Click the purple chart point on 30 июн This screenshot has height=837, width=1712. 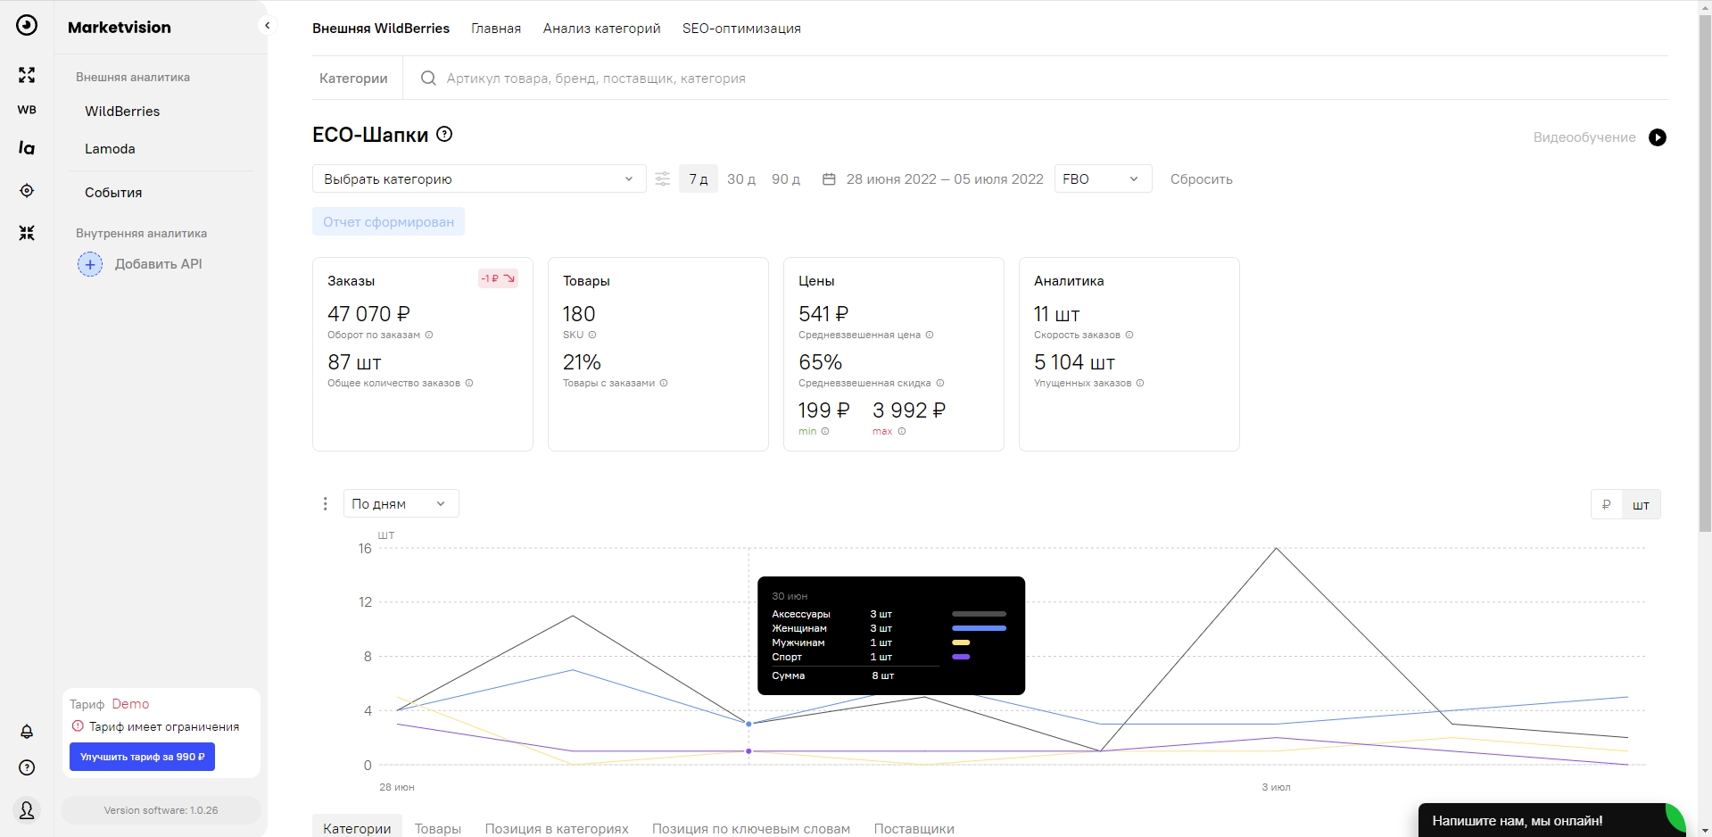point(748,751)
